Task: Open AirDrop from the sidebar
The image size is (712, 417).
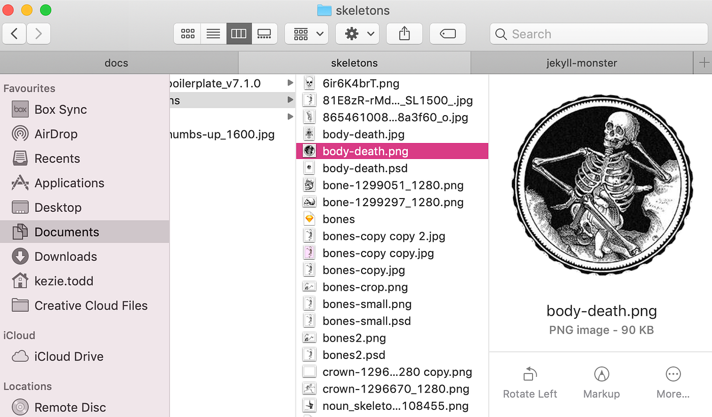Action: pos(54,134)
